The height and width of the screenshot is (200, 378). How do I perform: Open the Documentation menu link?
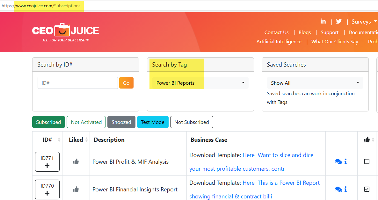click(x=363, y=32)
